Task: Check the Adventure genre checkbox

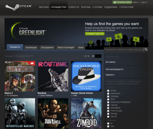Action: point(108,94)
